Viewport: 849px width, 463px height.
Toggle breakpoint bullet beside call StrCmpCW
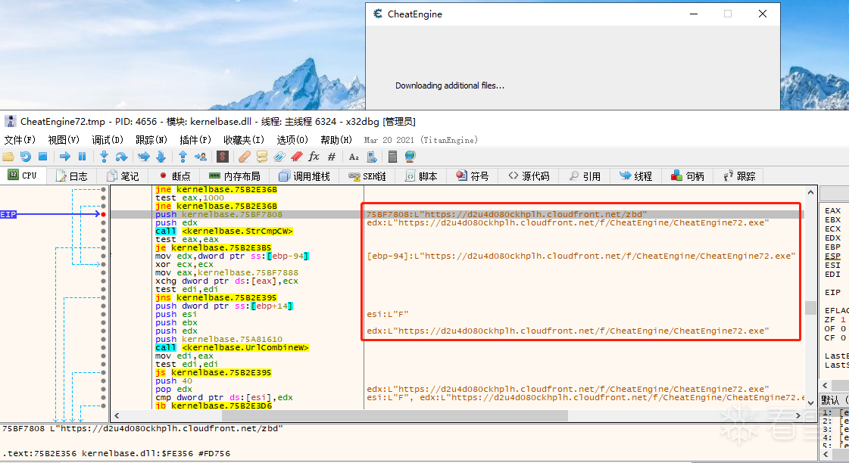(104, 231)
